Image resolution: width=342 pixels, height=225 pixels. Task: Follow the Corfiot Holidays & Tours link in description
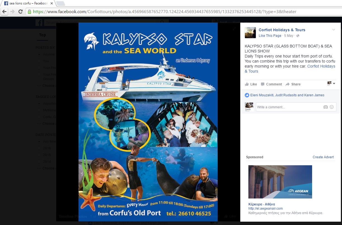(290, 69)
